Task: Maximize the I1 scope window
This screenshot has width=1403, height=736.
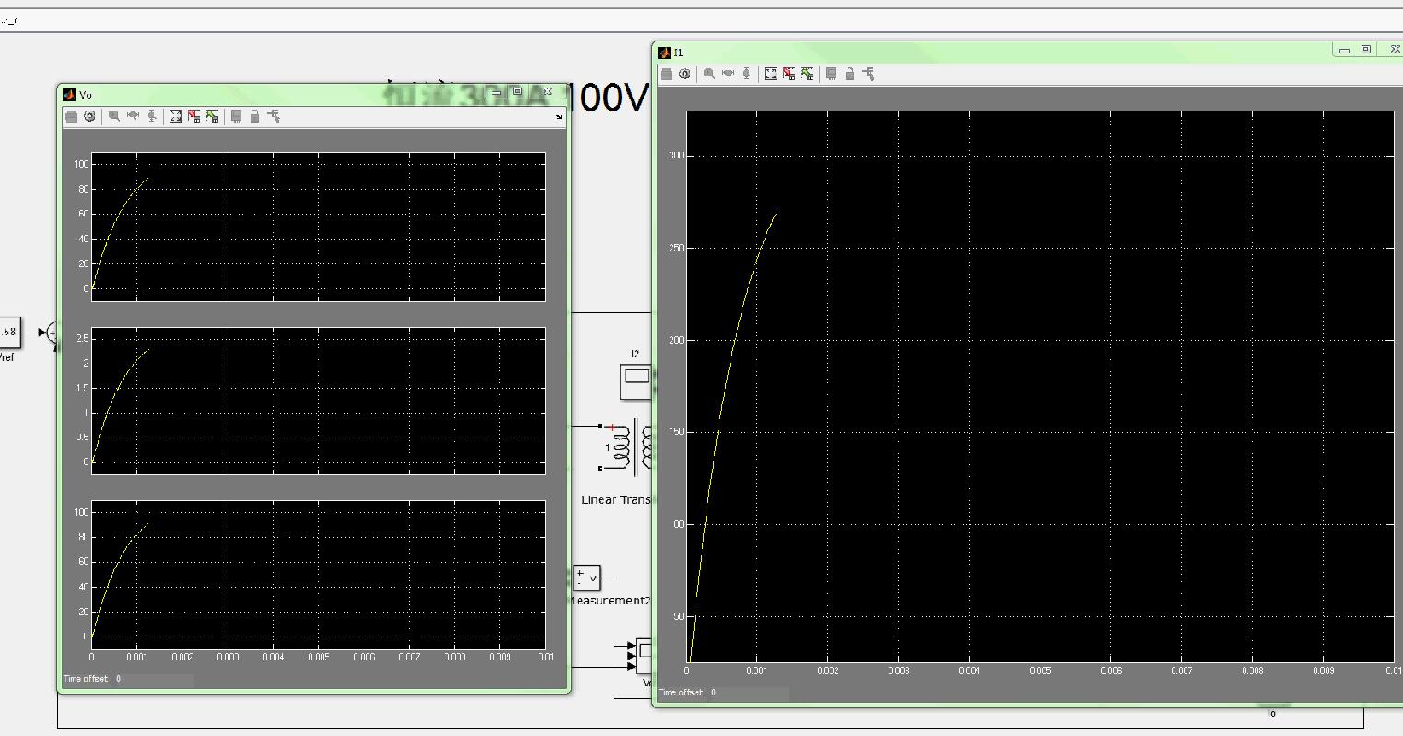Action: (x=1367, y=49)
